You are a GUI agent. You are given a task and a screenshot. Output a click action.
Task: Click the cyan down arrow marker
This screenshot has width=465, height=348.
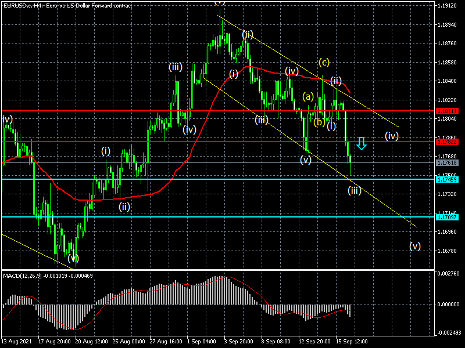361,143
